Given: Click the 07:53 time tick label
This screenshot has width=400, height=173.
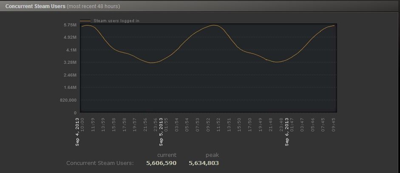Looking at the screenshot, I should 197,125.
